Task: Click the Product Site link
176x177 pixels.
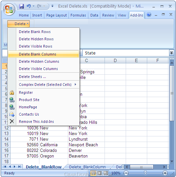Action: click(29, 100)
